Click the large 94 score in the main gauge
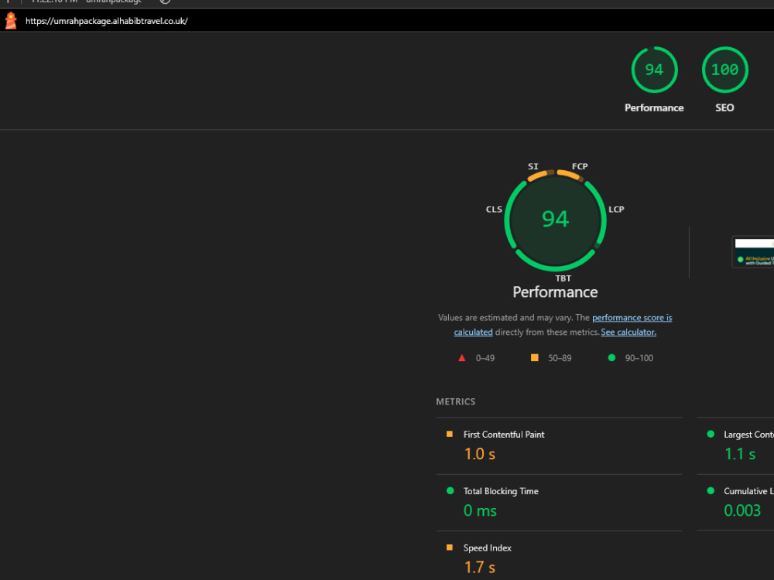The width and height of the screenshot is (774, 580). (555, 219)
